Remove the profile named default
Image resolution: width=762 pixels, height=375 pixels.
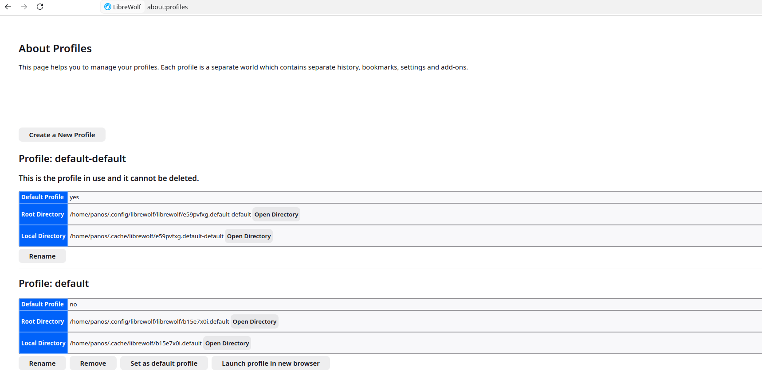(93, 363)
